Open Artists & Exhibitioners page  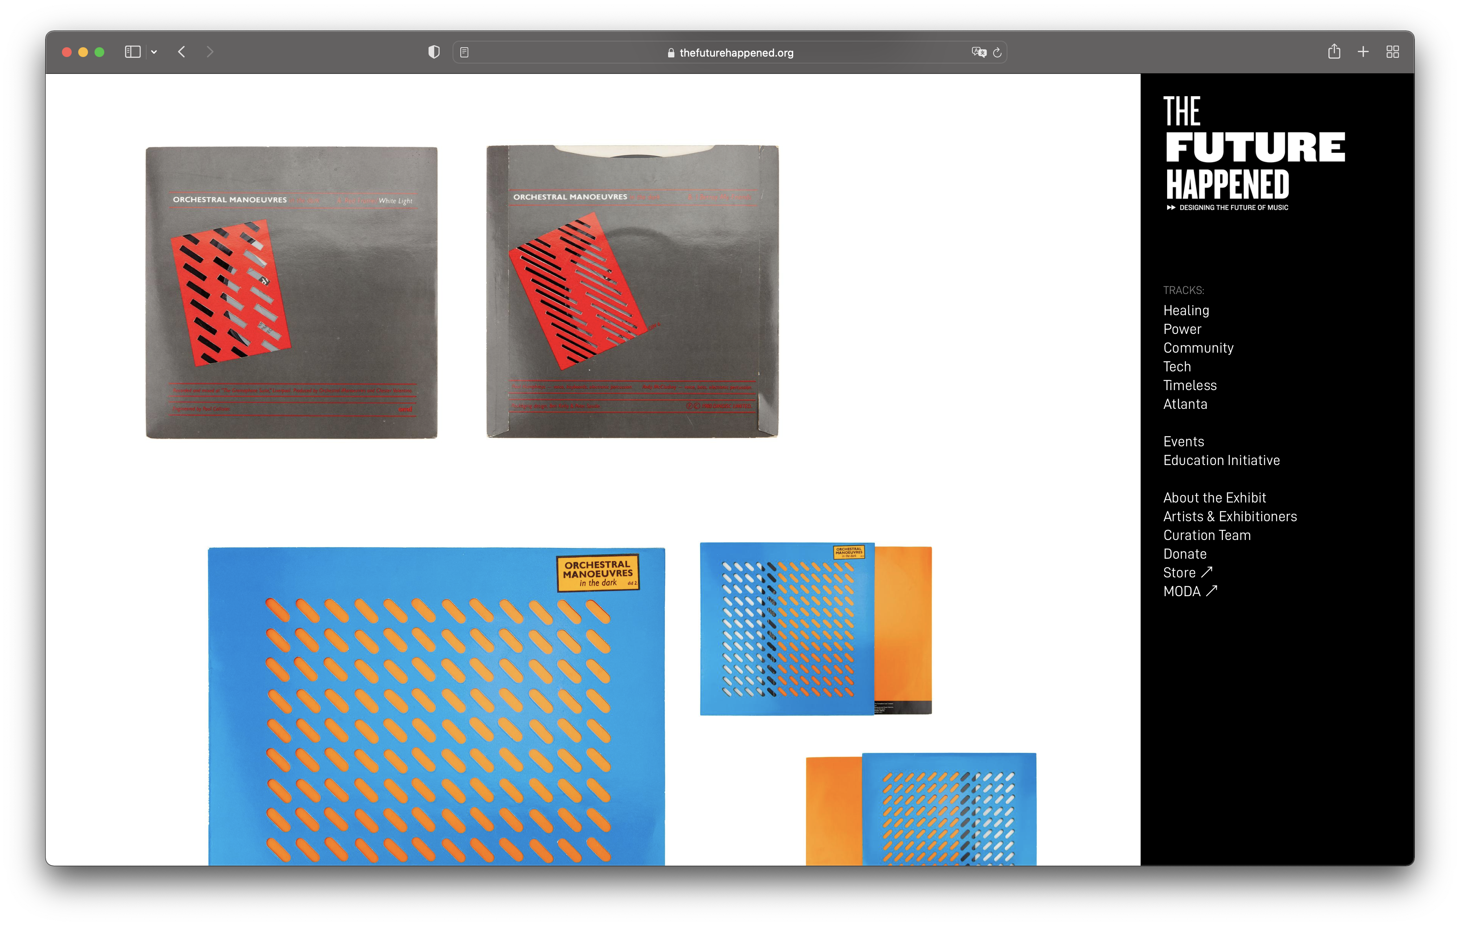pos(1229,517)
